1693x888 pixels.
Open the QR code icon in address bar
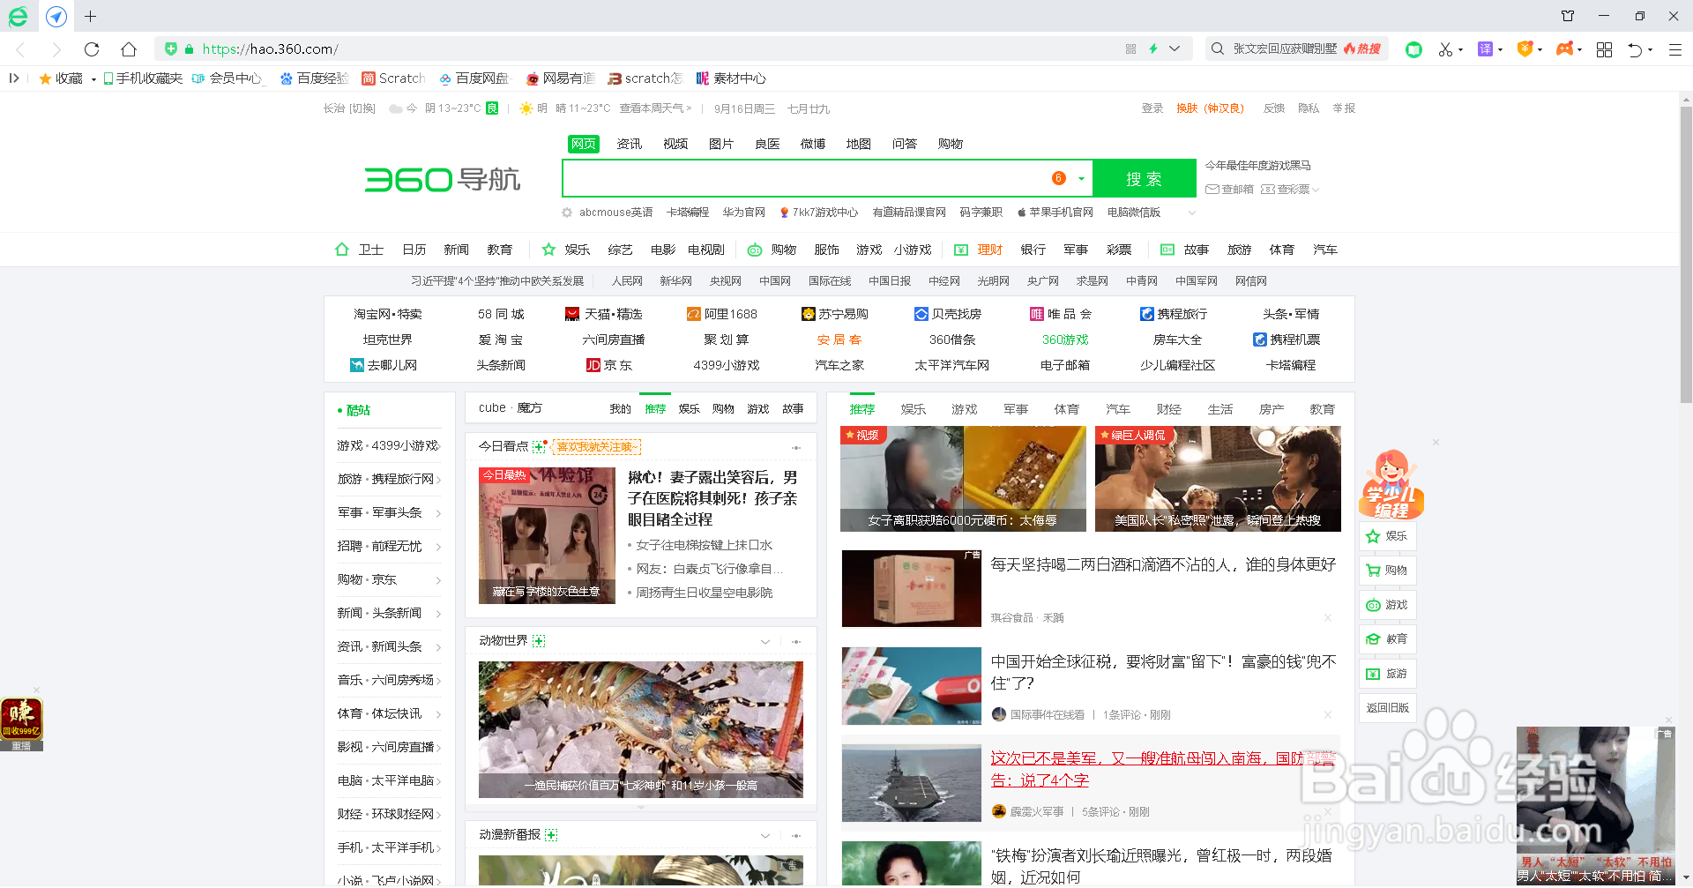(1131, 49)
